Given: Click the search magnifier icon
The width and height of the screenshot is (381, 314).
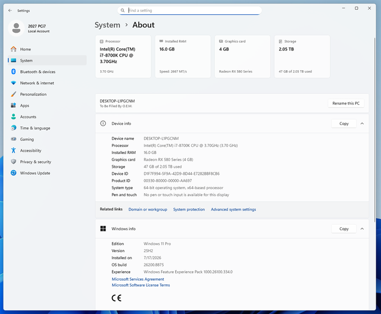Looking at the screenshot, I should coord(123,11).
